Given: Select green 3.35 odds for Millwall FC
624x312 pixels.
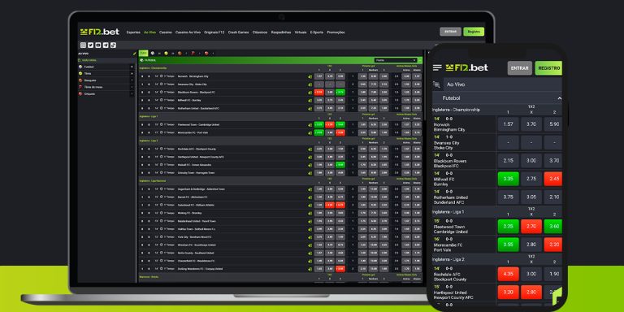Looking at the screenshot, I should (508, 179).
